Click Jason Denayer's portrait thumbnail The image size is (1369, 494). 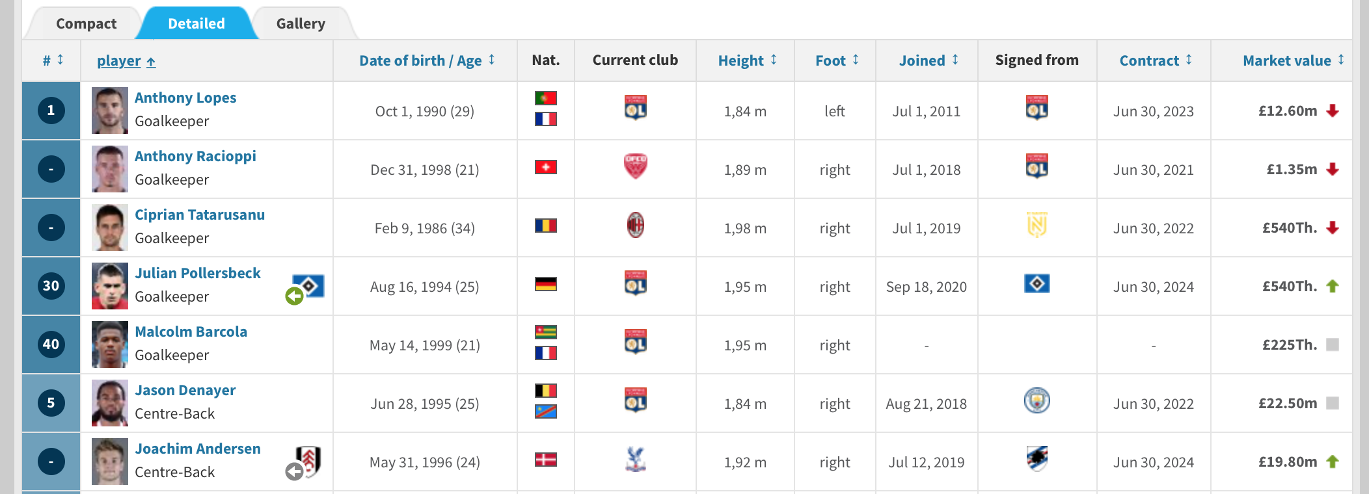click(109, 403)
